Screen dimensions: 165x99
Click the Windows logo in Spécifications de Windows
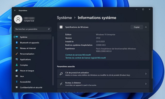click(x=61, y=27)
